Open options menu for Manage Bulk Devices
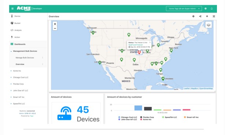Image resolution: width=225 pixels, height=135 pixels. (43, 57)
